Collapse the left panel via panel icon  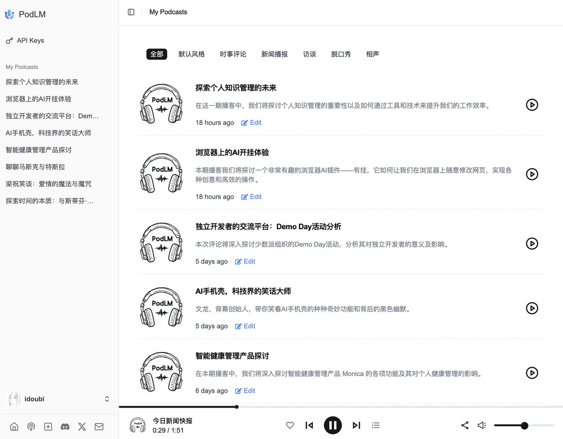(130, 12)
